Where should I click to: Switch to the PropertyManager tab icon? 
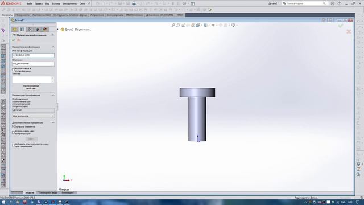(x=22, y=30)
